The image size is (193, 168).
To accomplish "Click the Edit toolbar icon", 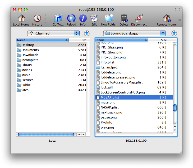I will click(x=94, y=19).
